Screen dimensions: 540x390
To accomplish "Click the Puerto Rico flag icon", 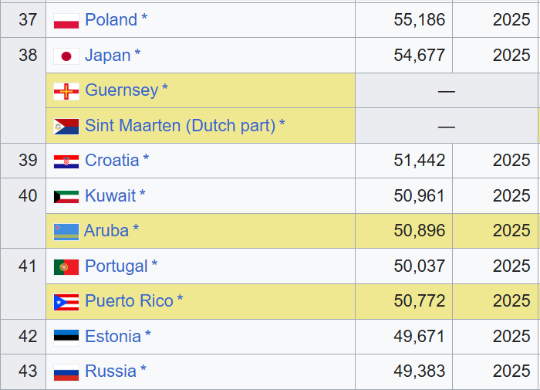I will (x=66, y=301).
